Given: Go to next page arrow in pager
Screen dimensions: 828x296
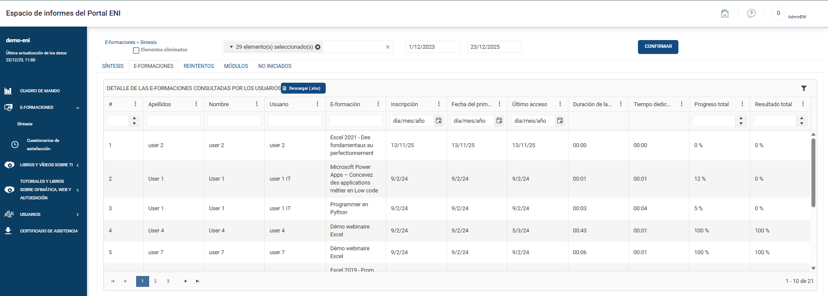Looking at the screenshot, I should point(186,281).
